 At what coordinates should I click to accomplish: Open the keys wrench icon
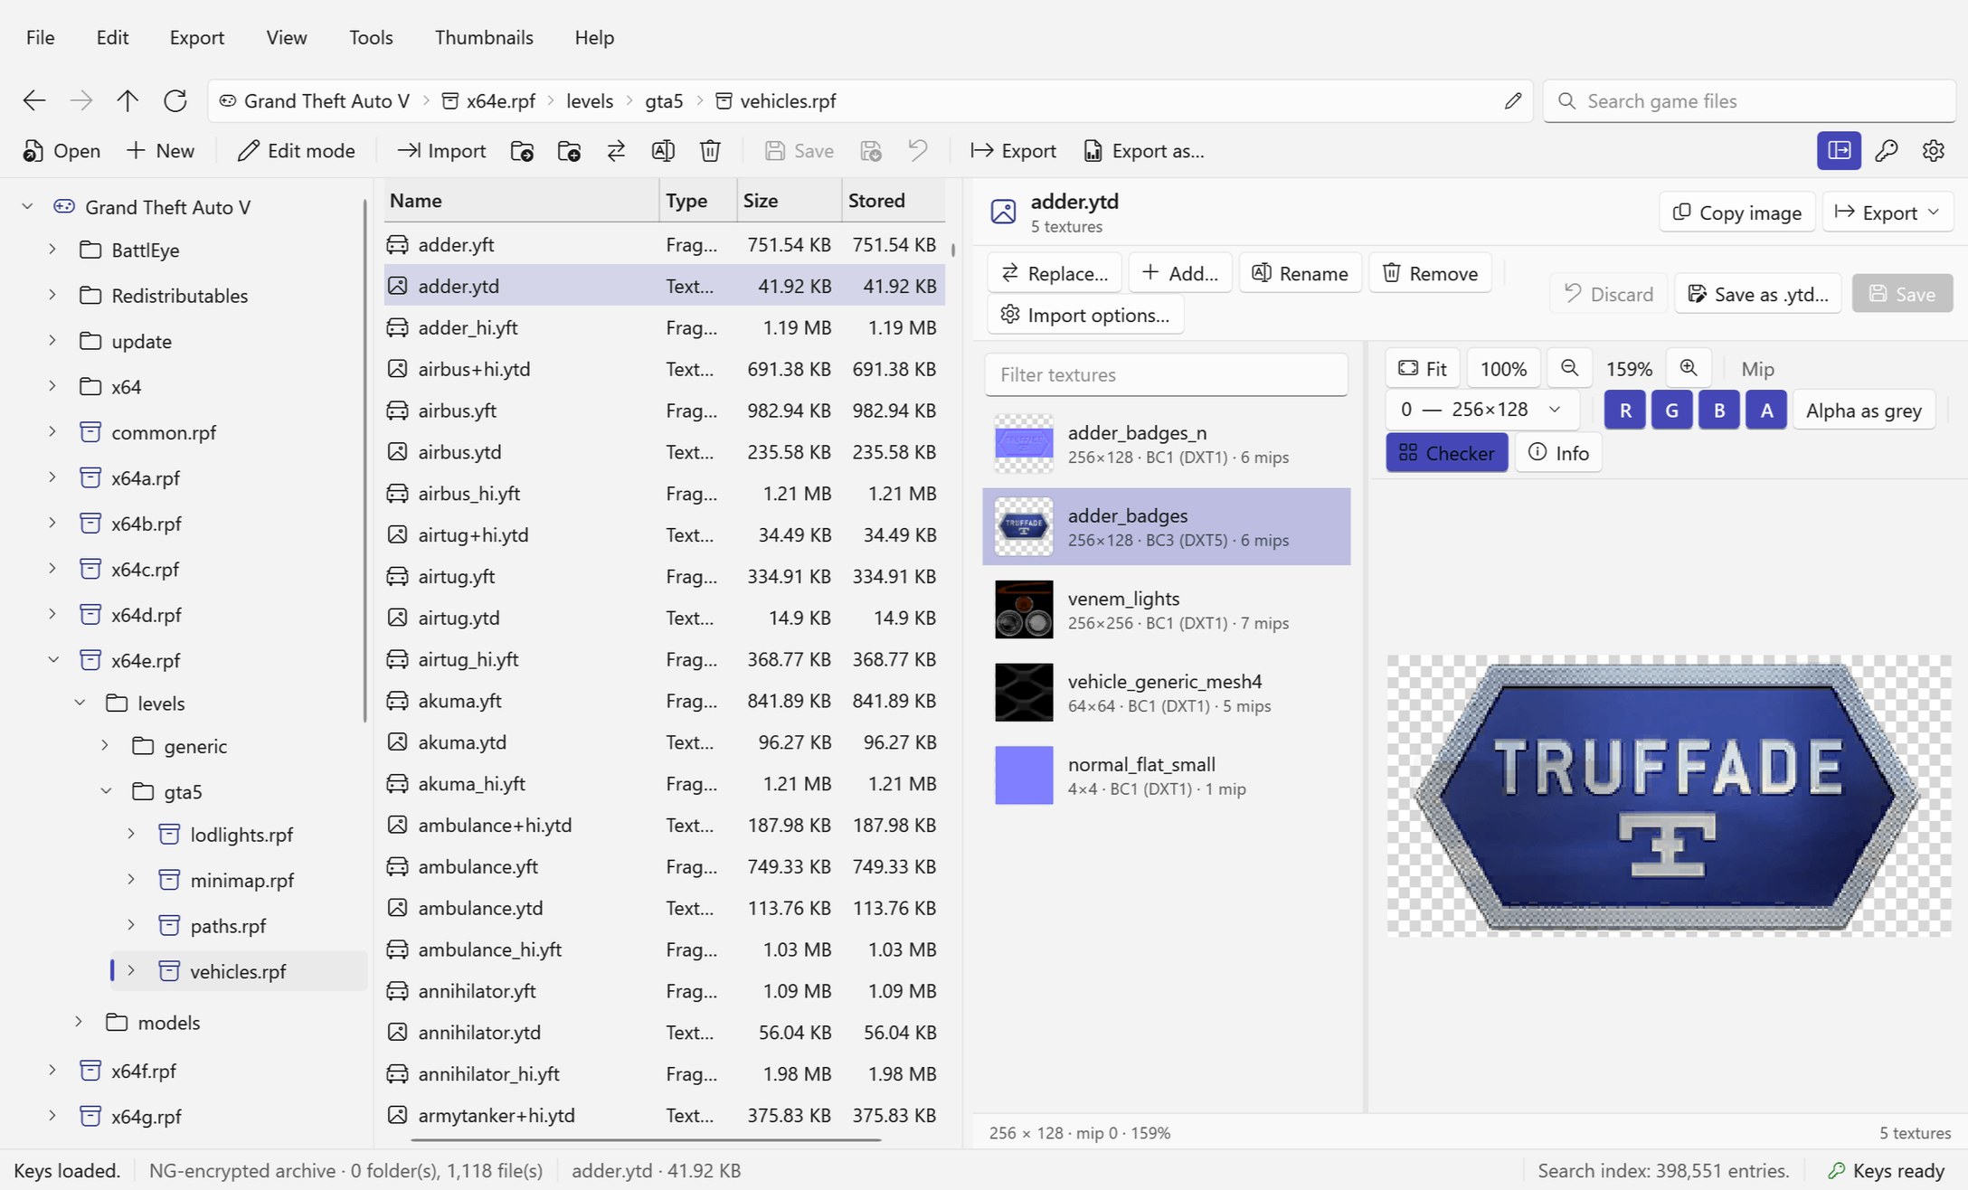tap(1886, 151)
